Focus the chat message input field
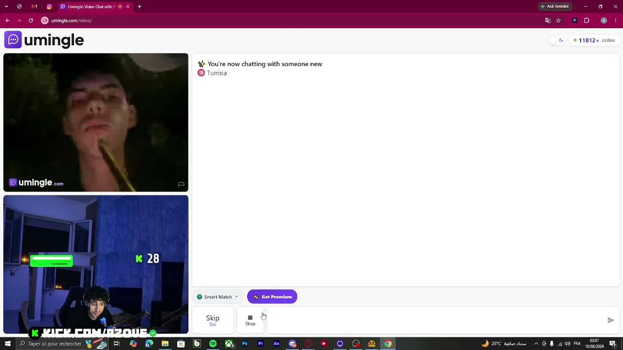This screenshot has height=350, width=623. point(436,320)
